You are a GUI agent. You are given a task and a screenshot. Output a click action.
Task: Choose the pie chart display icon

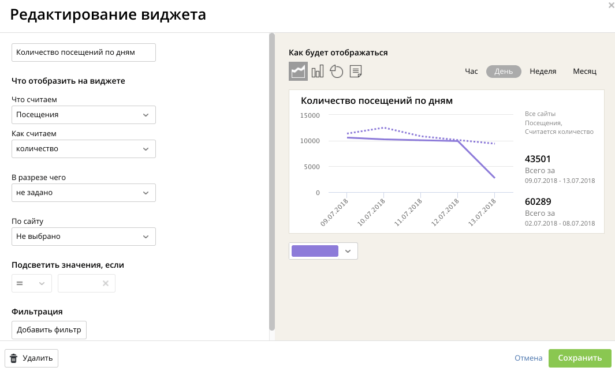click(x=337, y=72)
